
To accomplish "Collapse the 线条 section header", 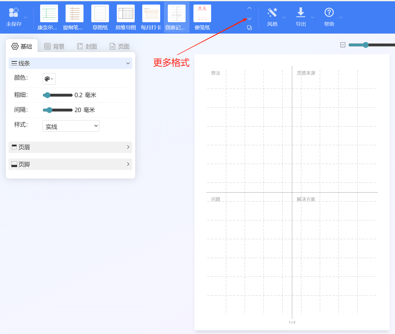I will coord(70,63).
